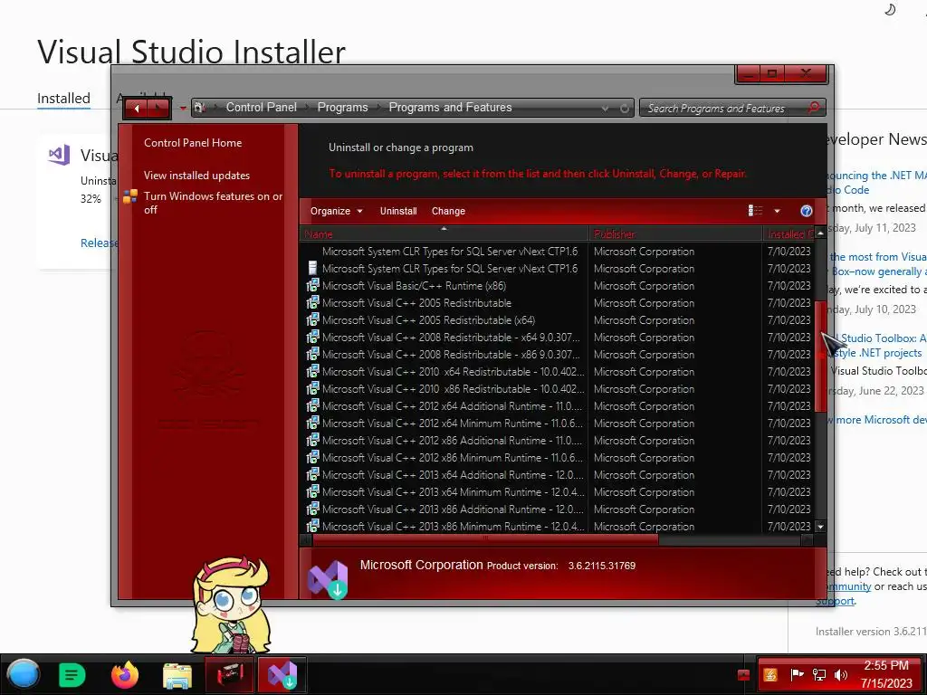Open Turn Windows features on or off

coord(213,203)
